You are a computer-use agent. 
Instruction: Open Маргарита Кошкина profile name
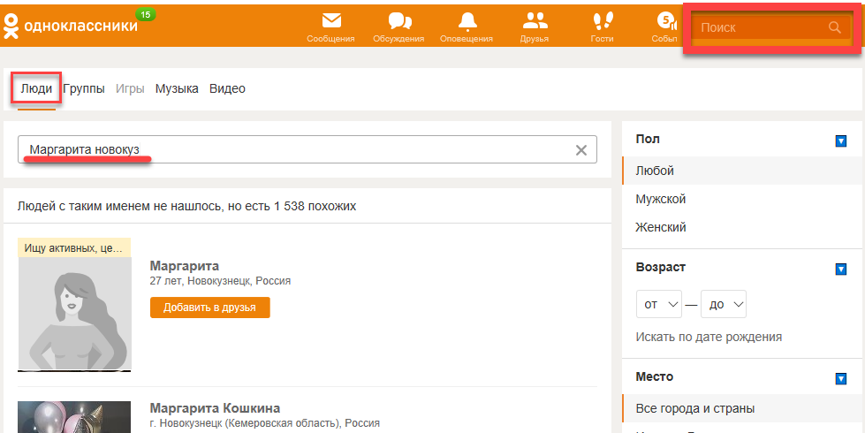point(216,408)
